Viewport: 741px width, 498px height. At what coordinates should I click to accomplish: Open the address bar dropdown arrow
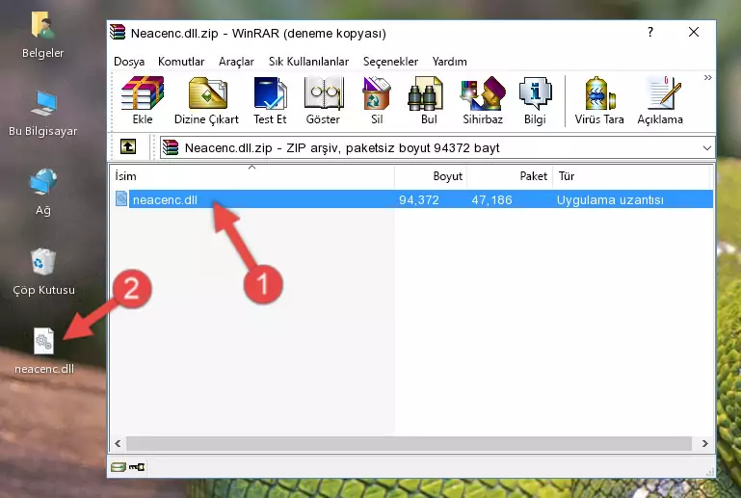[706, 148]
